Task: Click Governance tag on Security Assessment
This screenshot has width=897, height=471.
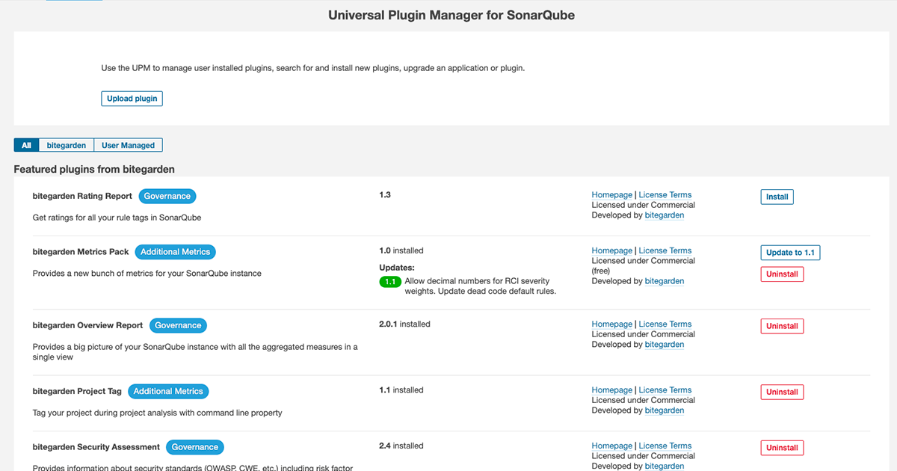Action: coord(194,447)
